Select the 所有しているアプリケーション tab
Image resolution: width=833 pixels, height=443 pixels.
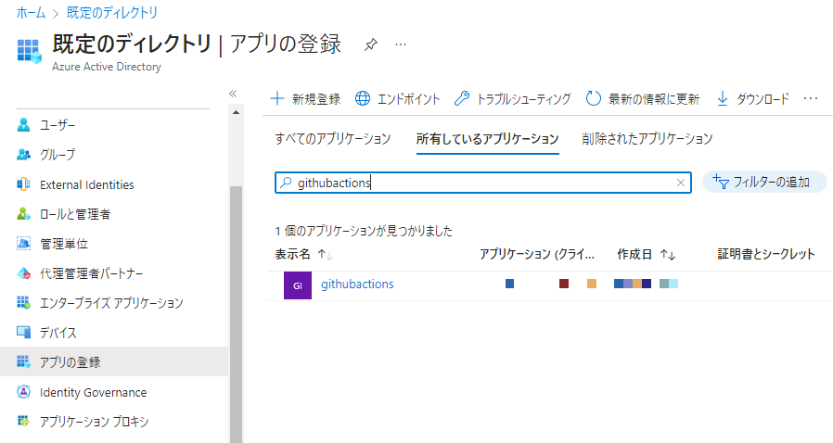point(488,139)
